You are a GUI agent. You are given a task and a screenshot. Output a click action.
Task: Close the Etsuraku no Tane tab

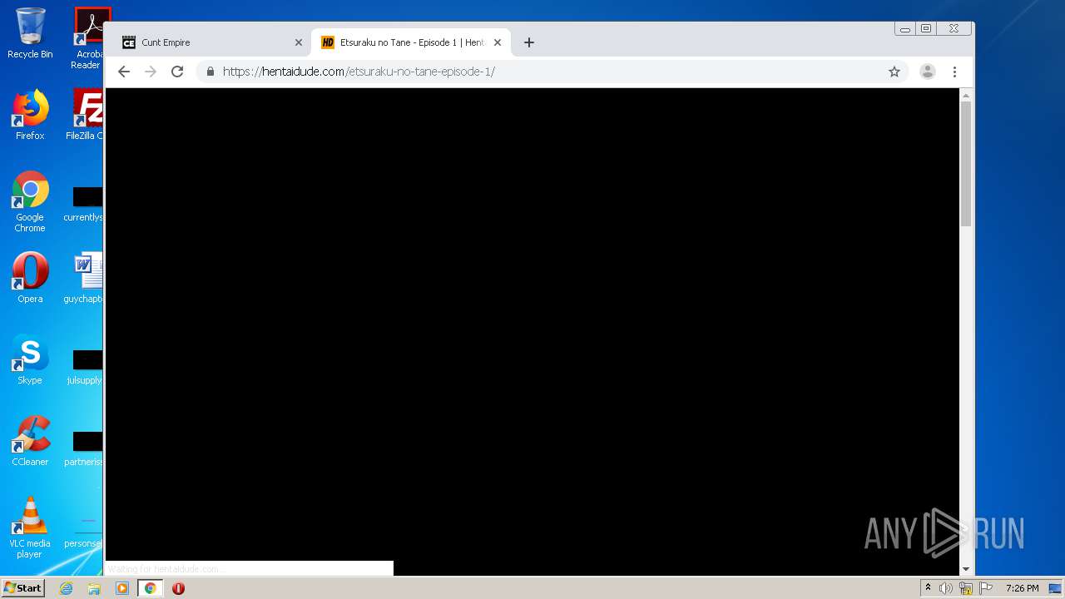498,42
